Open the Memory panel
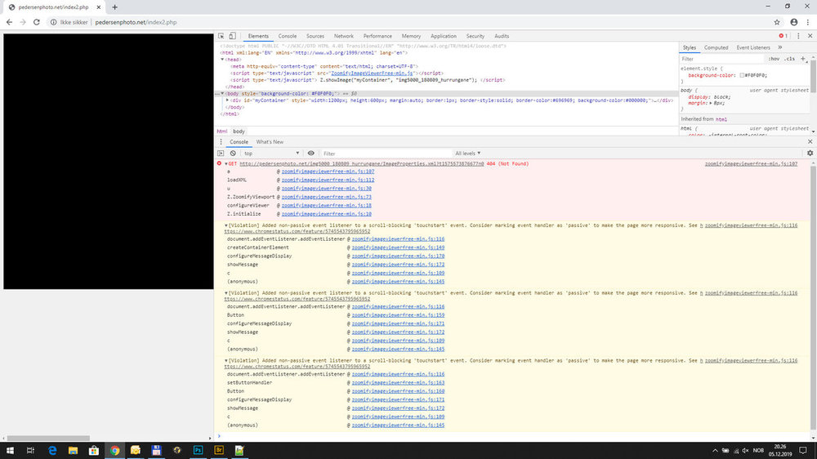817x459 pixels. tap(411, 36)
